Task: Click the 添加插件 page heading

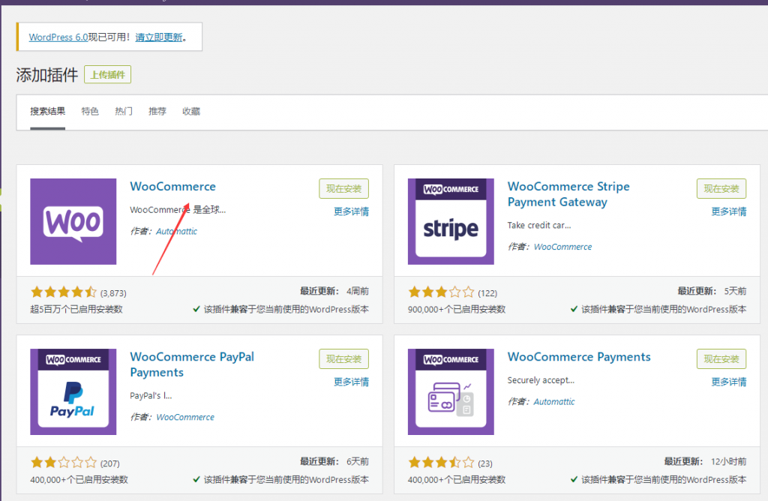Action: (47, 75)
